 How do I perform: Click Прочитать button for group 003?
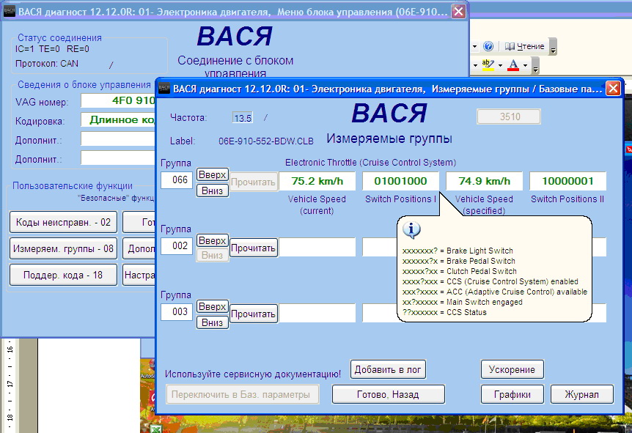253,314
